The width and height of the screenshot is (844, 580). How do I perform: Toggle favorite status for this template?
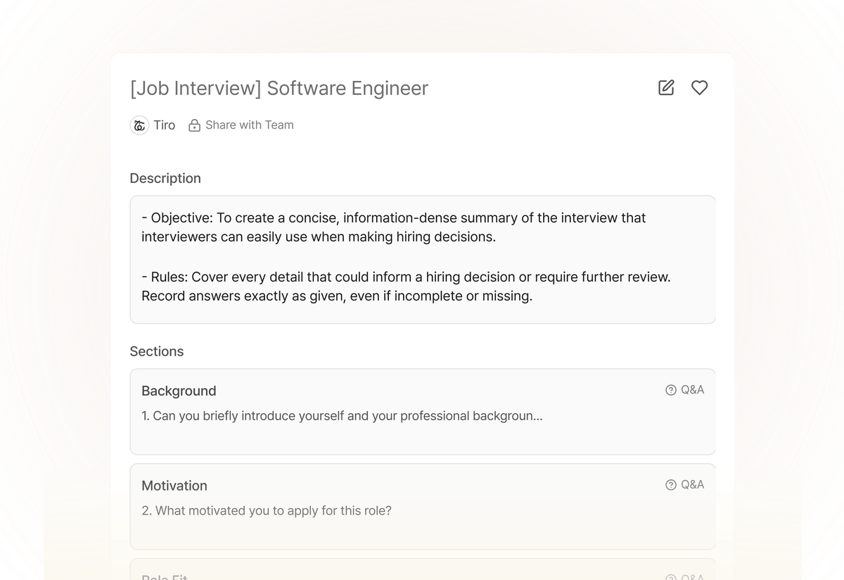pyautogui.click(x=699, y=87)
